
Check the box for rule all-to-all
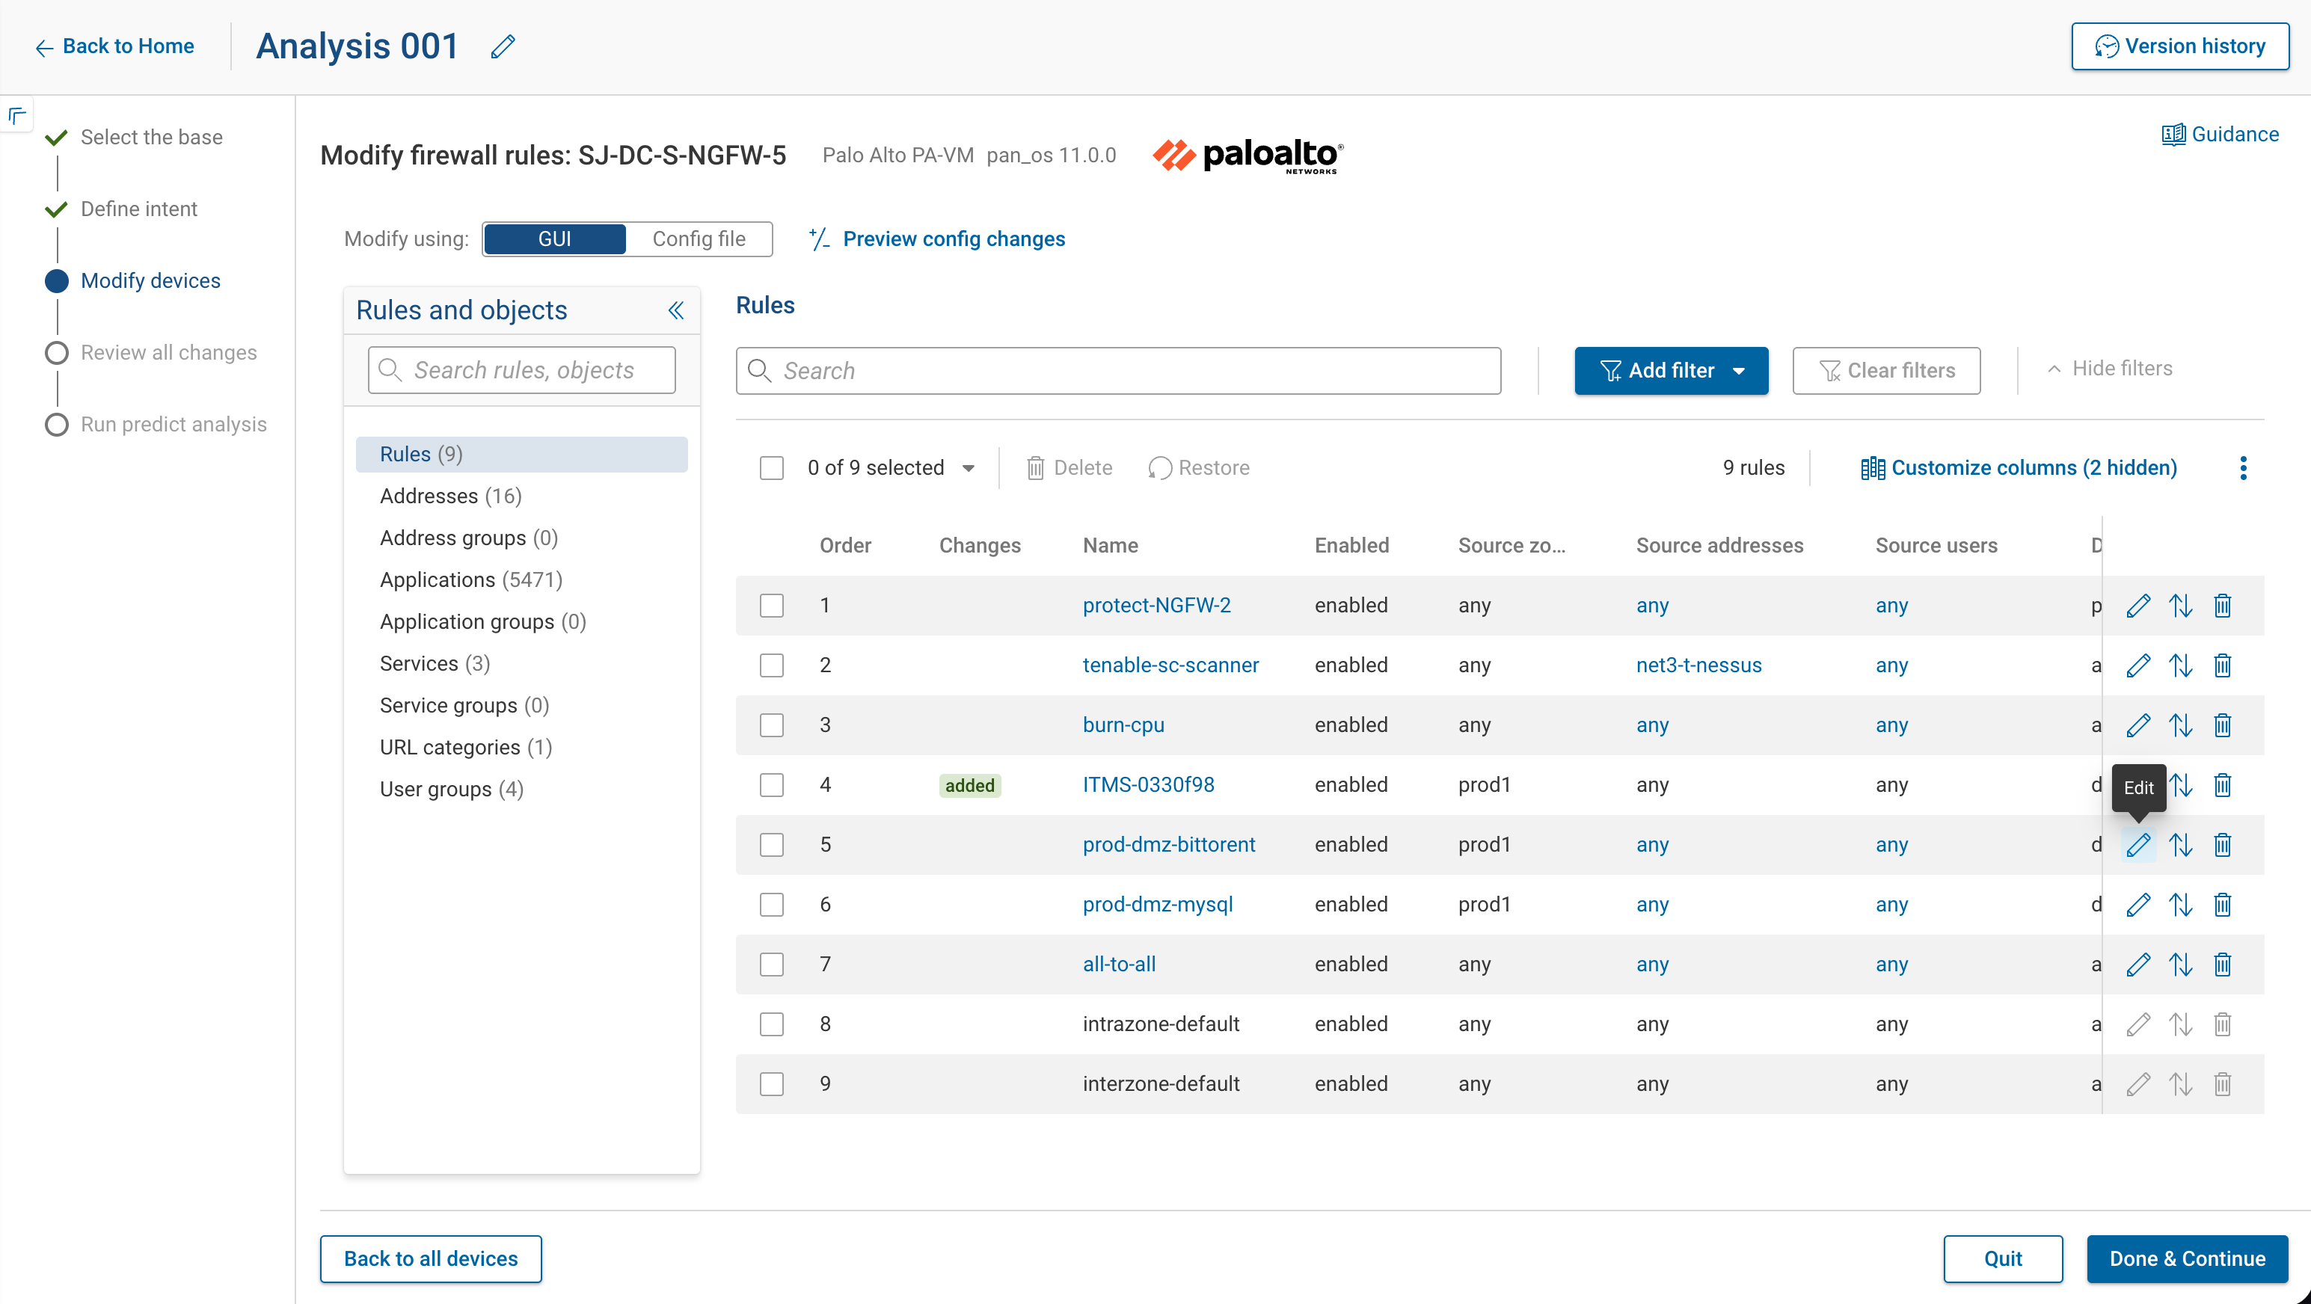pos(772,964)
